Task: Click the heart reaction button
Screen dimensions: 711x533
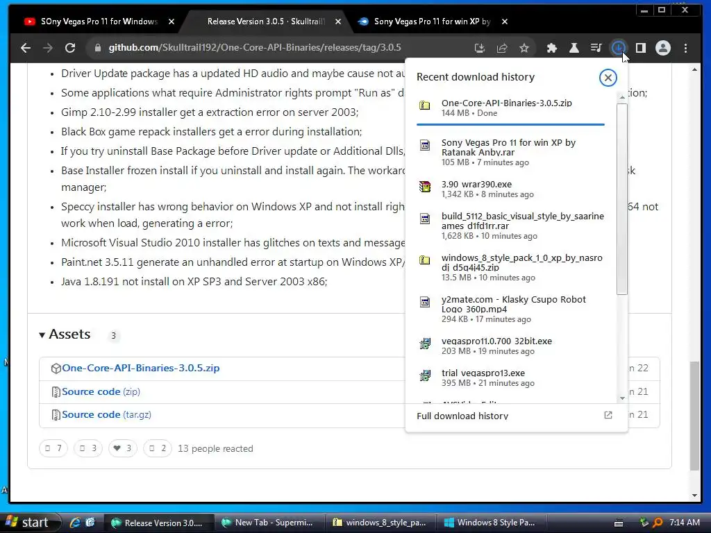Action: coord(122,448)
